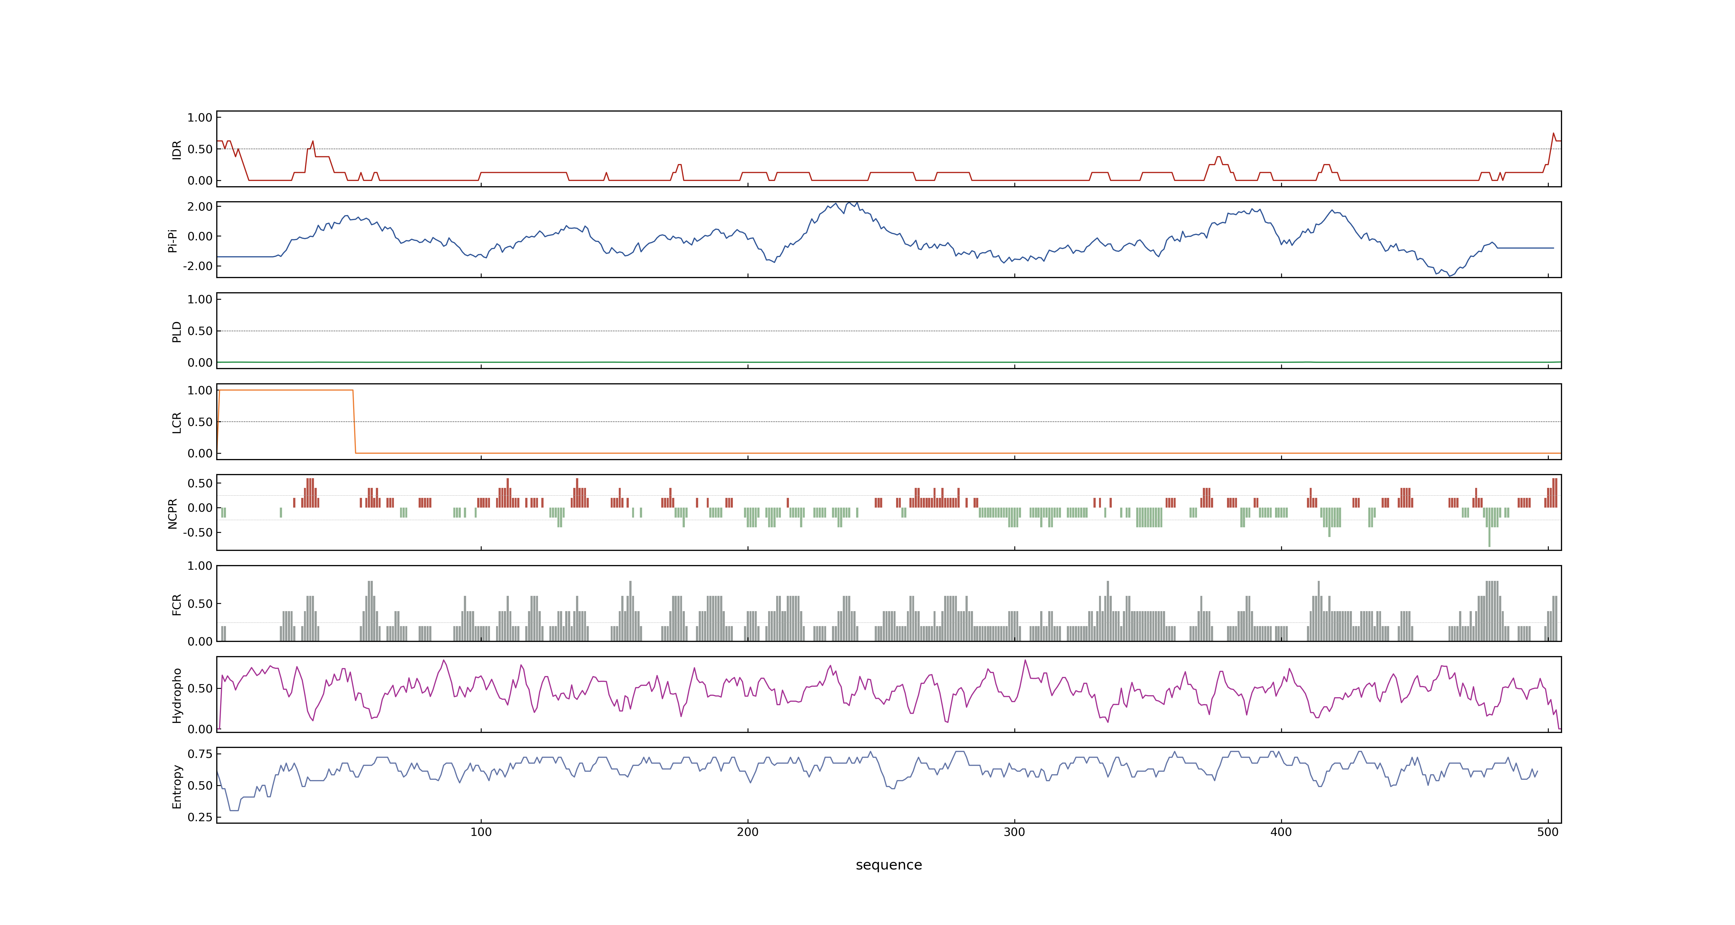Image resolution: width=1735 pixels, height=925 pixels.
Task: Click the x-axis tick label 100
Action: (481, 832)
